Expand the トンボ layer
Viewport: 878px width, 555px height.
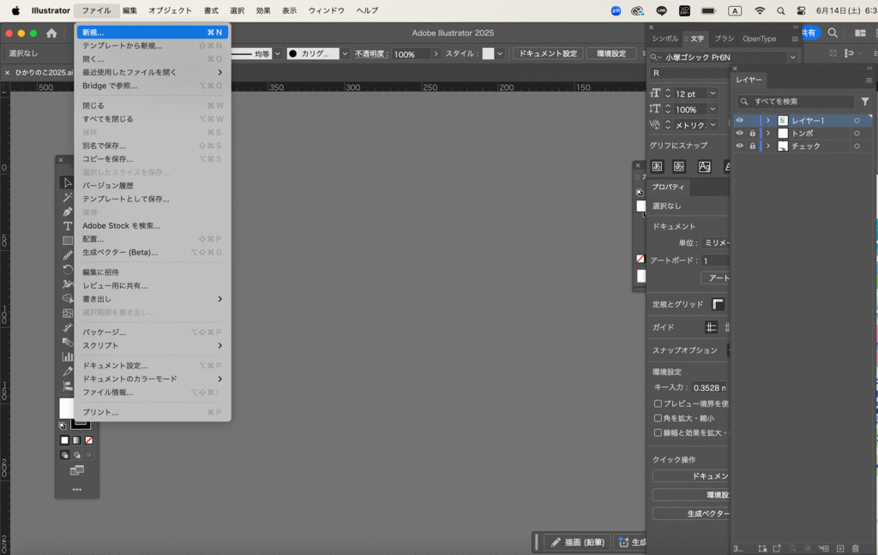768,133
